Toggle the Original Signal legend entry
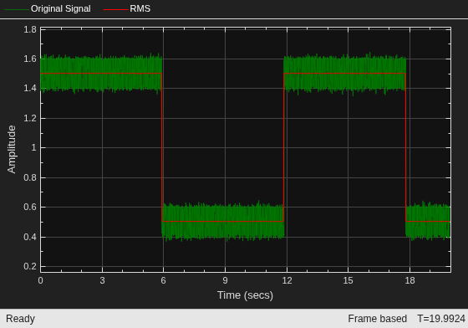This screenshot has height=328, width=468. click(x=47, y=9)
